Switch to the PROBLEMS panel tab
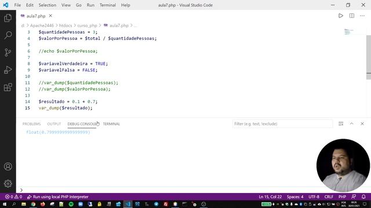The image size is (371, 208). 31,124
